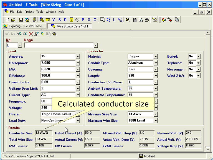This screenshot has height=160, width=213.
Task: Click the red X delete case icon
Action: [31, 34]
